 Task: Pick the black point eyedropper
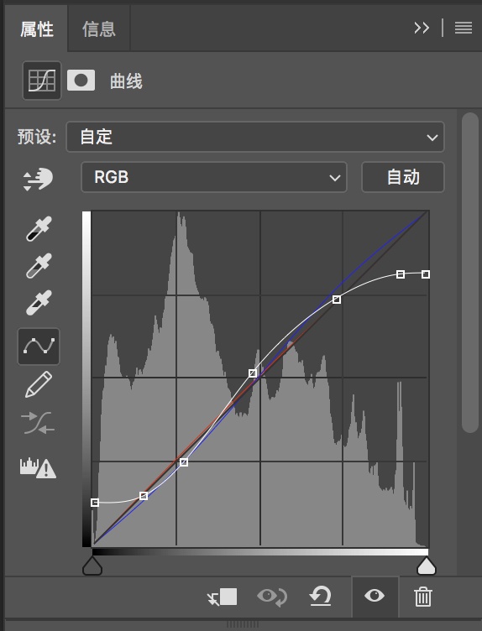39,229
